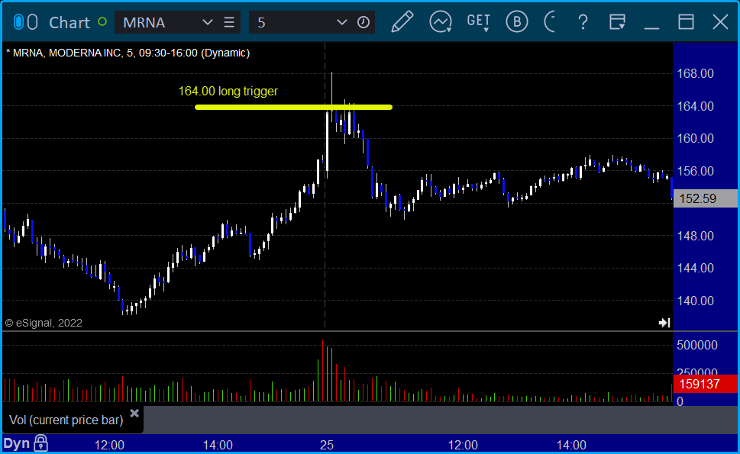This screenshot has height=454, width=740.
Task: Maximize the chart window
Action: (686, 22)
